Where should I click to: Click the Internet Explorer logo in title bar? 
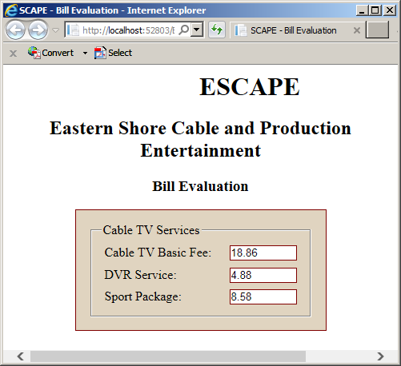pyautogui.click(x=11, y=10)
